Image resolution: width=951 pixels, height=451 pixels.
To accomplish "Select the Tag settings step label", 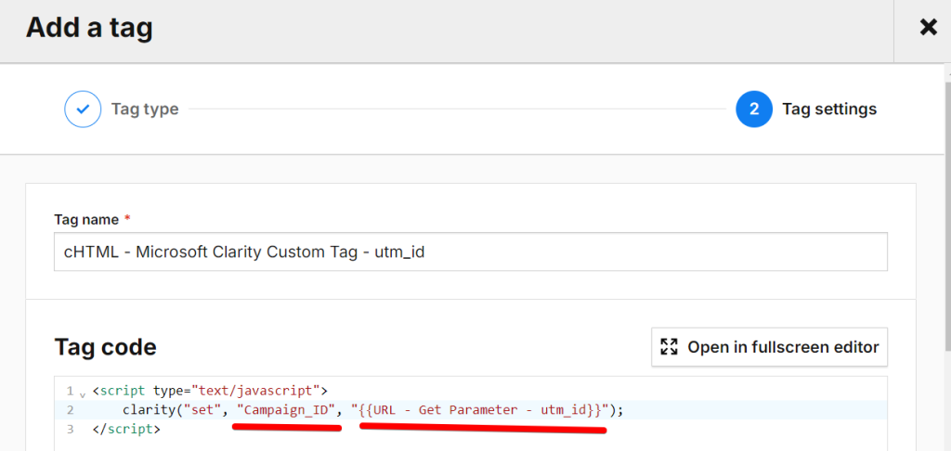I will pos(829,110).
